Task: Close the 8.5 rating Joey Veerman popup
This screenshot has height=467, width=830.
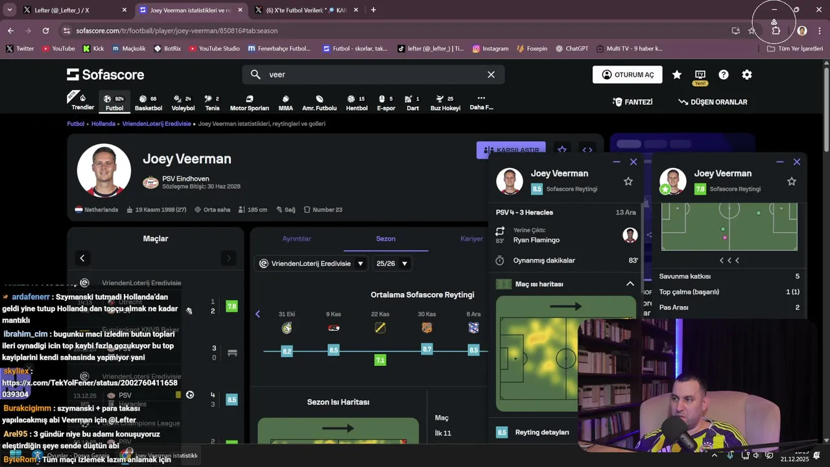Action: 634,162
